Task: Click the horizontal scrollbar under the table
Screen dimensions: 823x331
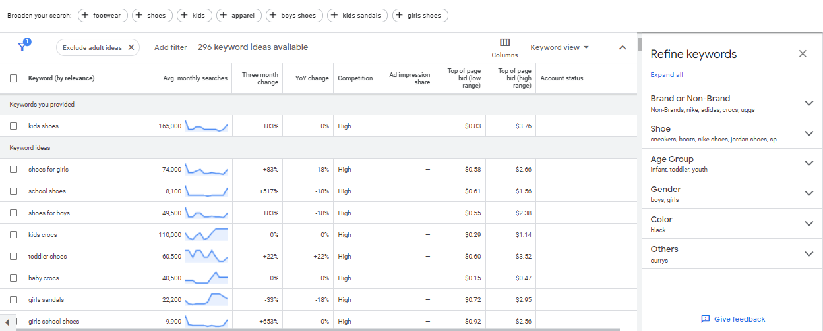Action: [317, 329]
